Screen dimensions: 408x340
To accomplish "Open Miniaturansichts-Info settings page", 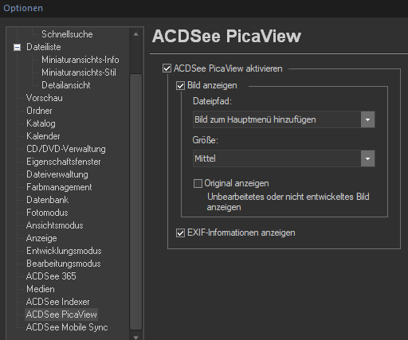I will (80, 60).
